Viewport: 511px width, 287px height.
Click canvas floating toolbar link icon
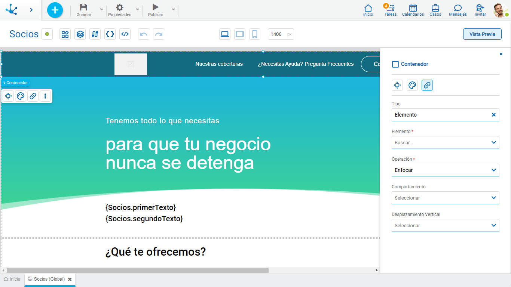click(33, 96)
